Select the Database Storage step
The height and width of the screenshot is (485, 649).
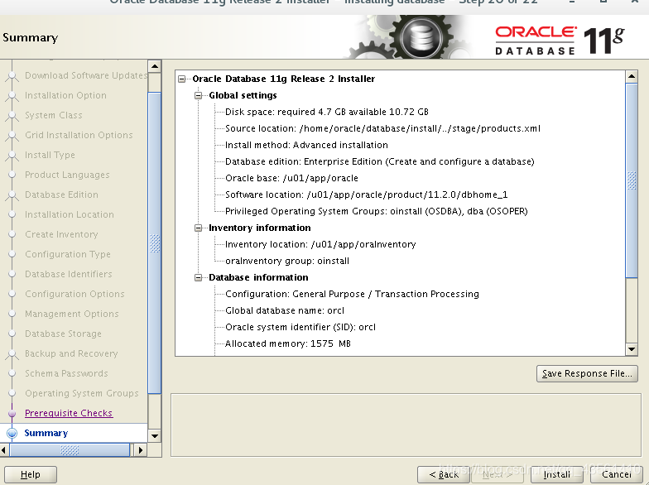(63, 334)
